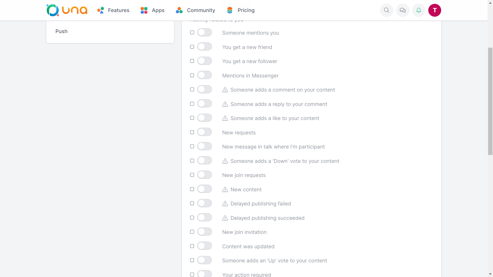
Task: Open the messenger chat bubbles icon
Action: click(x=403, y=10)
